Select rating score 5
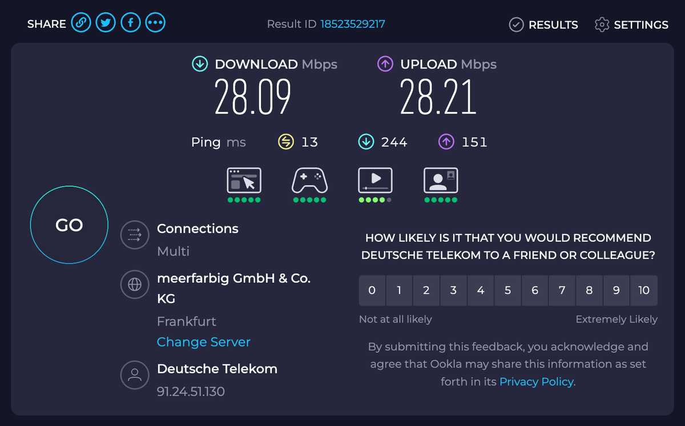This screenshot has height=426, width=685. pos(507,290)
